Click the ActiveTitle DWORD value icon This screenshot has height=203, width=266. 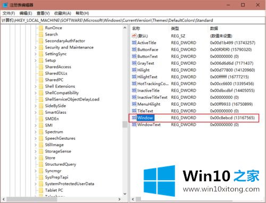[x=134, y=43]
